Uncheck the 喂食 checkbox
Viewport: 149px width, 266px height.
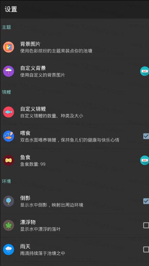(146, 136)
